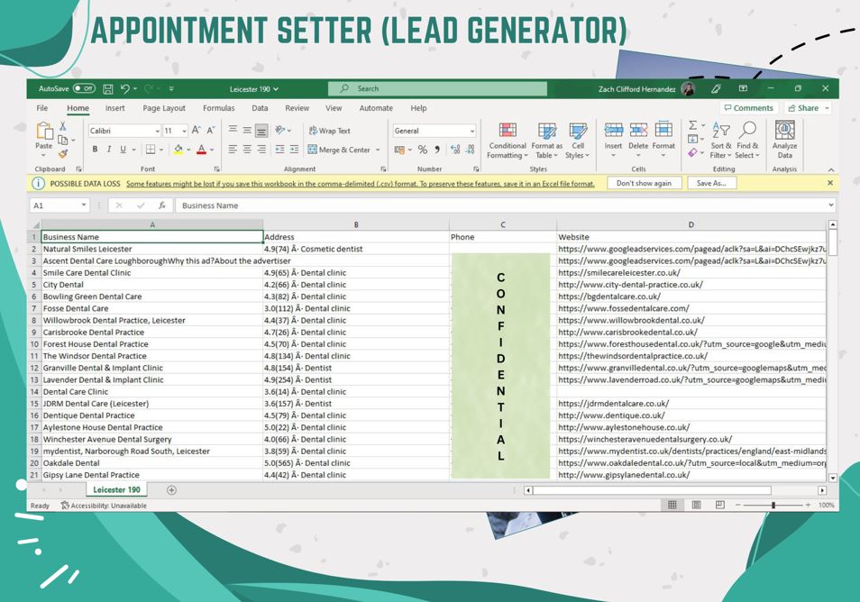Click the Name Box showing A1
The height and width of the screenshot is (602, 860).
(x=58, y=205)
